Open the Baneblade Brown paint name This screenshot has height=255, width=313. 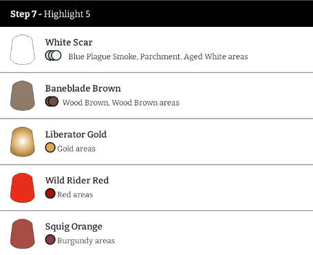point(83,88)
